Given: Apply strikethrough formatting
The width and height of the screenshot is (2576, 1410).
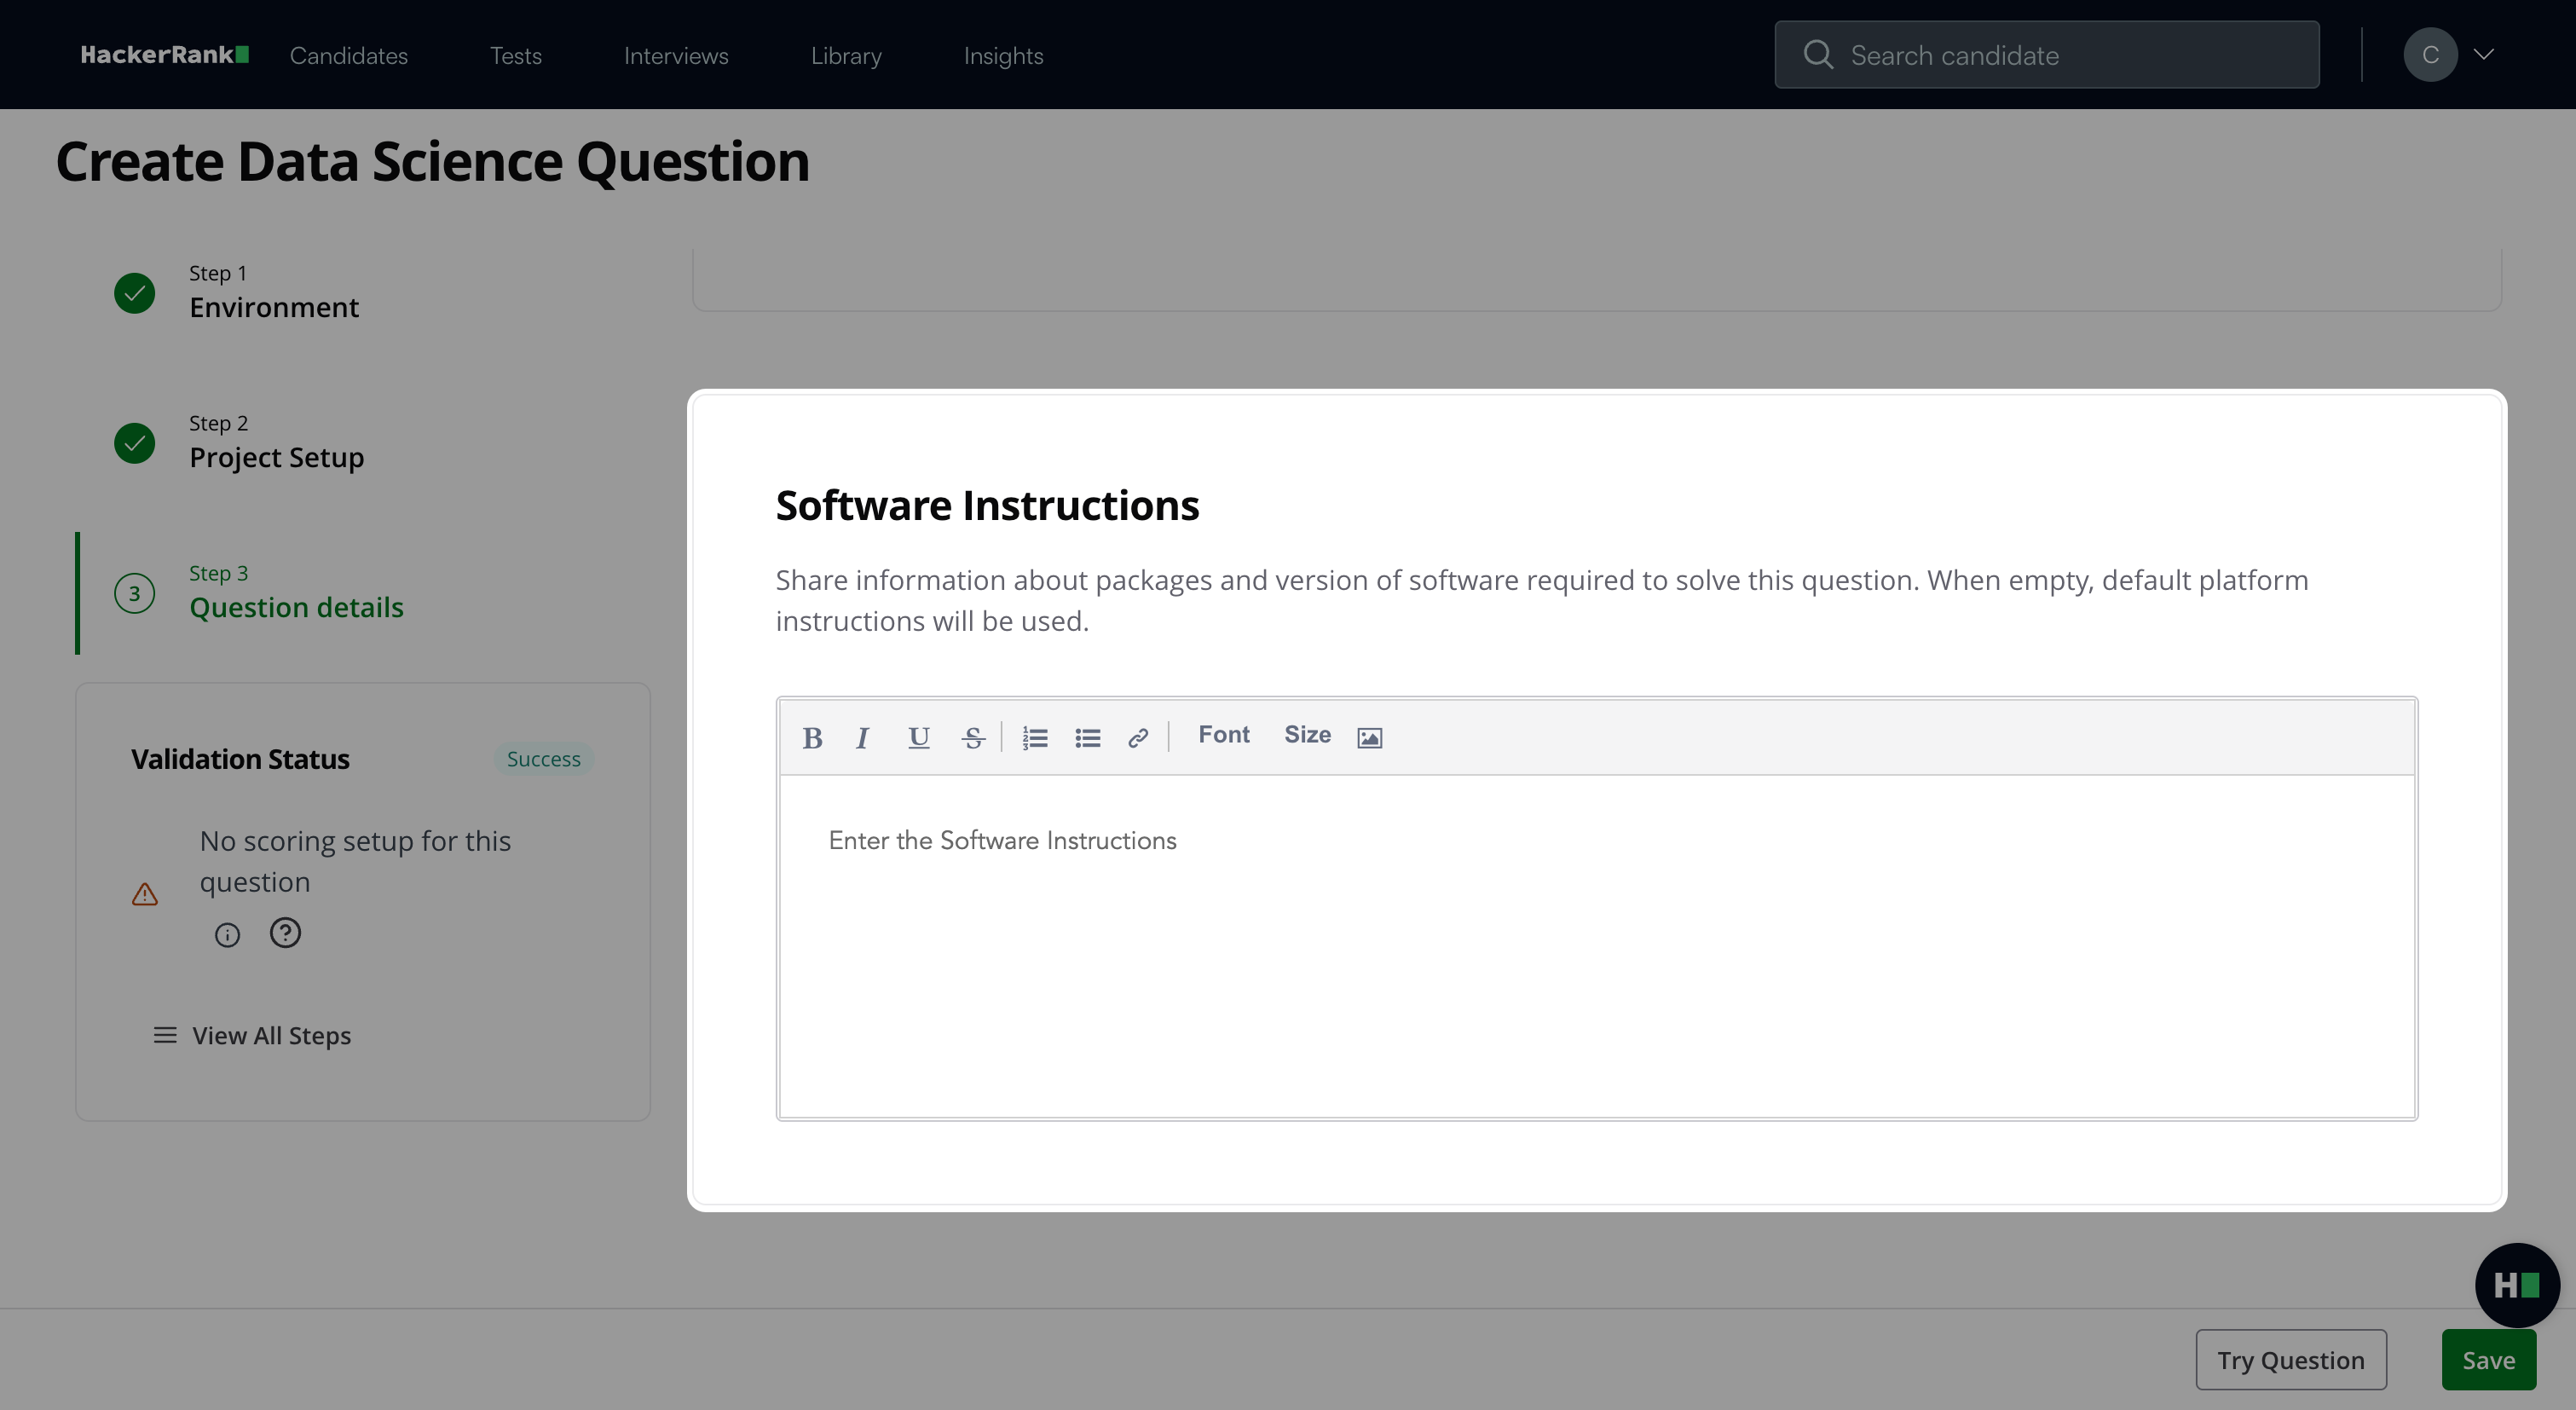Looking at the screenshot, I should coord(973,738).
